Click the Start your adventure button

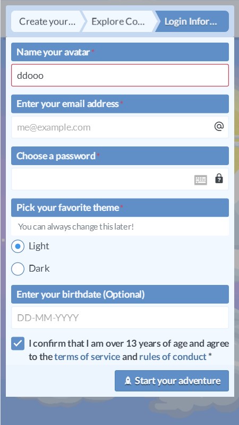tap(172, 381)
